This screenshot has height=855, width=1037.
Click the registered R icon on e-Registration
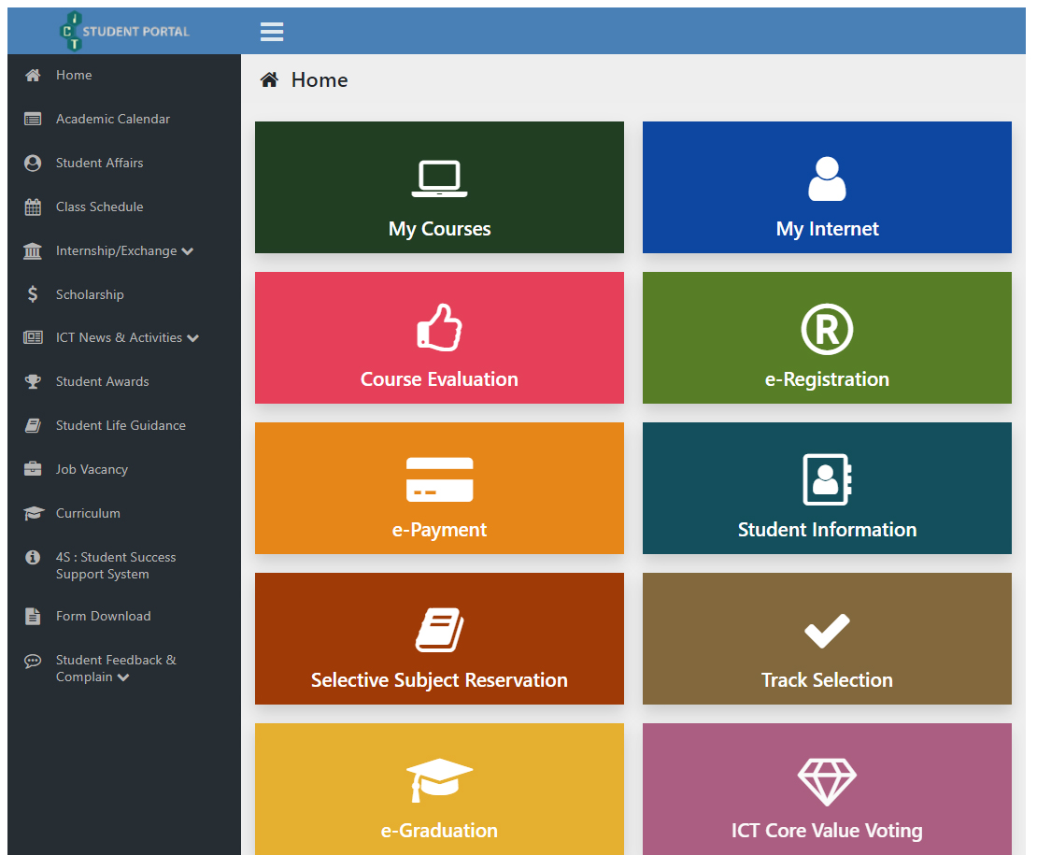[827, 329]
